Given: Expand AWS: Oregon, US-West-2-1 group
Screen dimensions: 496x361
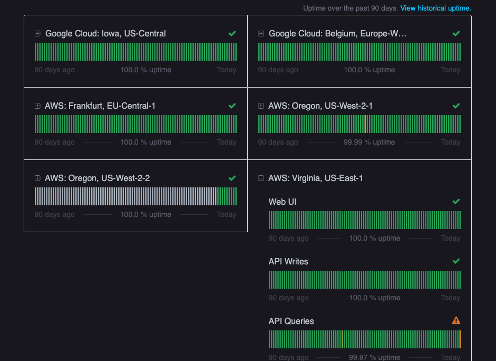Looking at the screenshot, I should [x=261, y=106].
